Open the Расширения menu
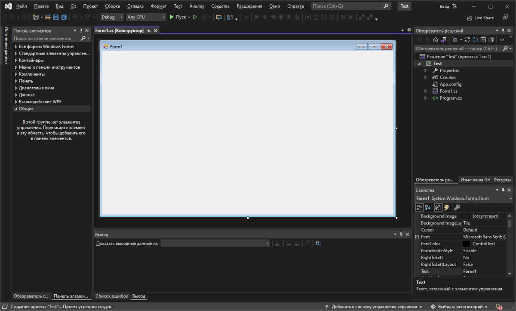The width and height of the screenshot is (516, 311). pos(249,6)
